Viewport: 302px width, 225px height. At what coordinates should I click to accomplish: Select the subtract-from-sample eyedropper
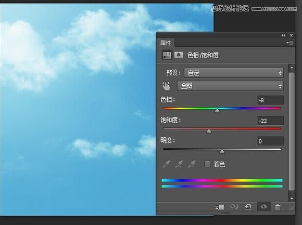coord(192,164)
